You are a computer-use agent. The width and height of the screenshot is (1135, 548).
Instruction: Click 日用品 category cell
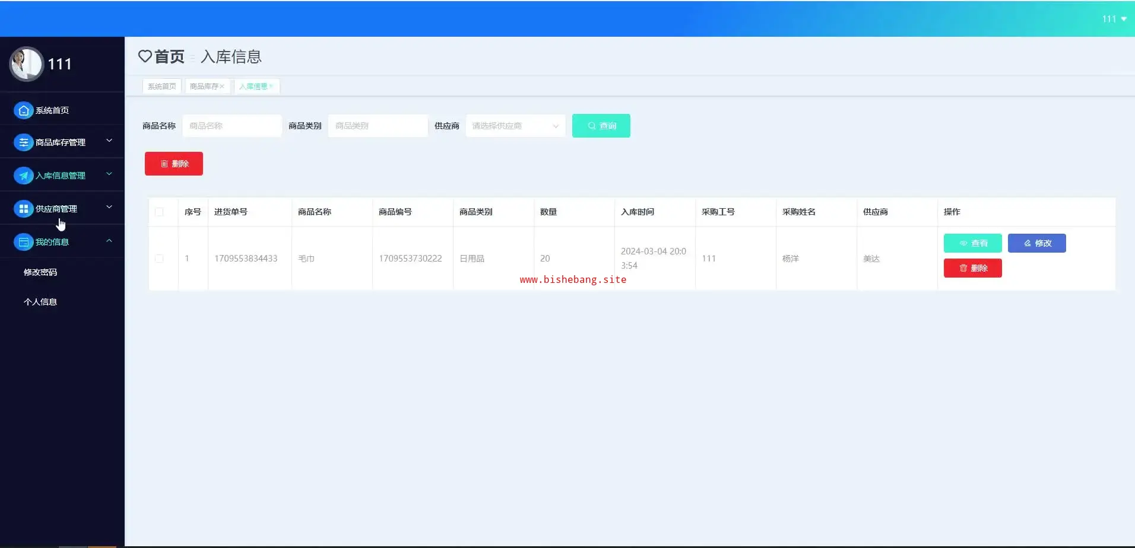[x=472, y=259]
